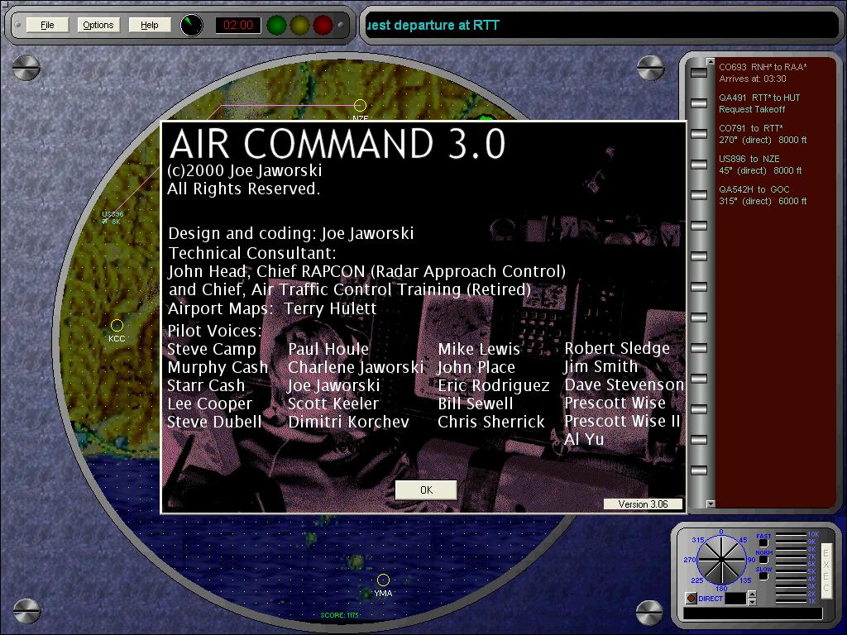
Task: Click the Airport Maps: Terry Hulett credit
Action: [x=272, y=308]
